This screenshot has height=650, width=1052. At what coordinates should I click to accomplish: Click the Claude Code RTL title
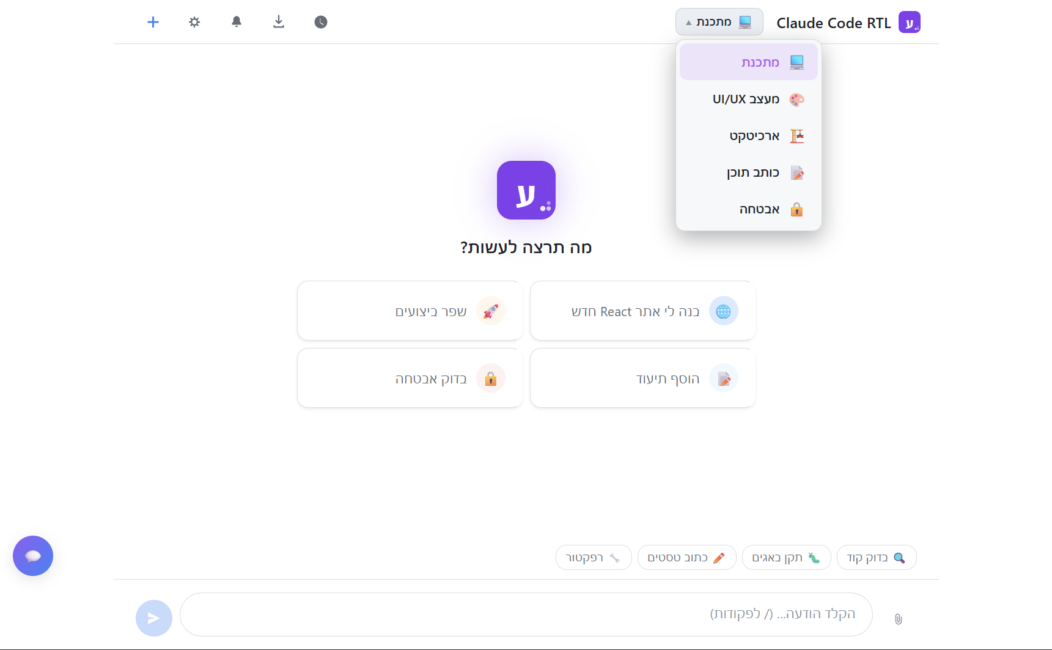[833, 23]
